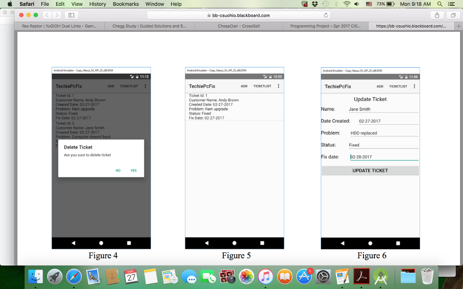Launch Adobe Acrobat from the Dock
This screenshot has width=463, height=289.
[x=361, y=277]
